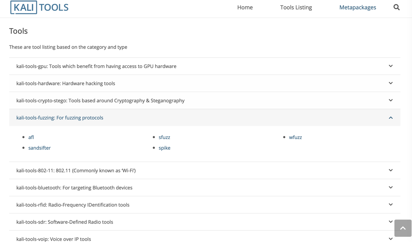Click kali-tools-fuzzing section title
This screenshot has height=242, width=412.
point(60,117)
